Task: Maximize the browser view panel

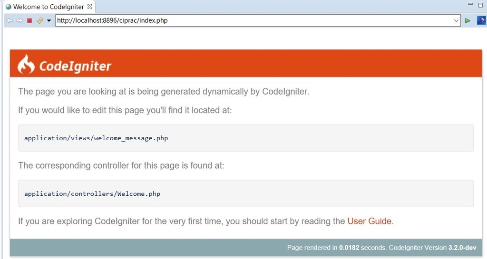Action: point(480,5)
